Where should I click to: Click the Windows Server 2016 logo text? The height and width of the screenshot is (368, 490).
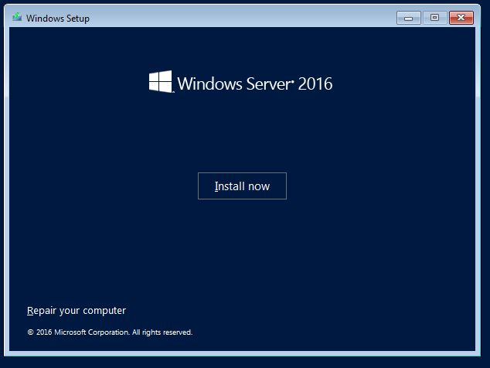[255, 83]
